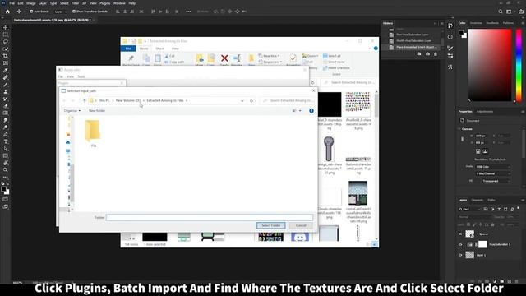Select the Move tool in Photoshop toolbar
The image size is (526, 296).
pos(6,27)
